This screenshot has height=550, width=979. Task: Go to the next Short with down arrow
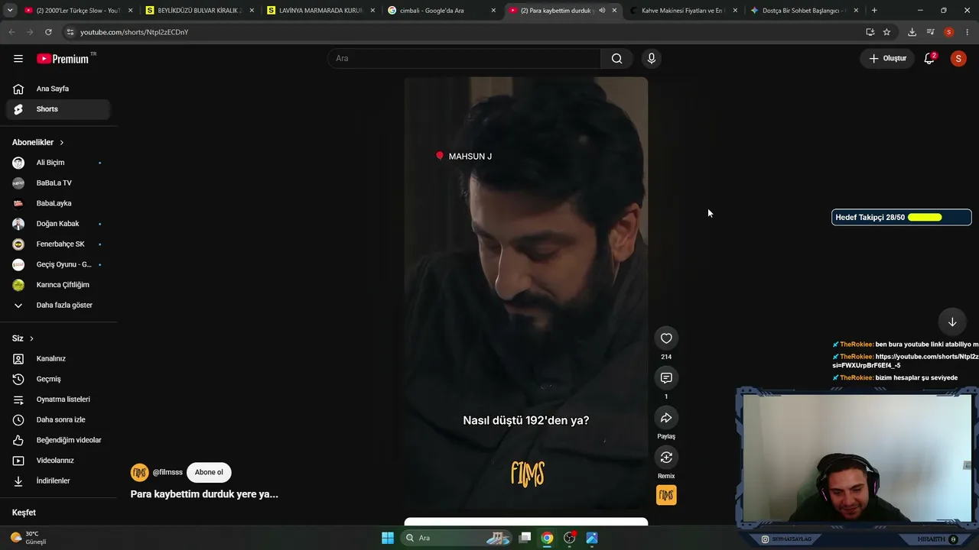[x=952, y=322]
